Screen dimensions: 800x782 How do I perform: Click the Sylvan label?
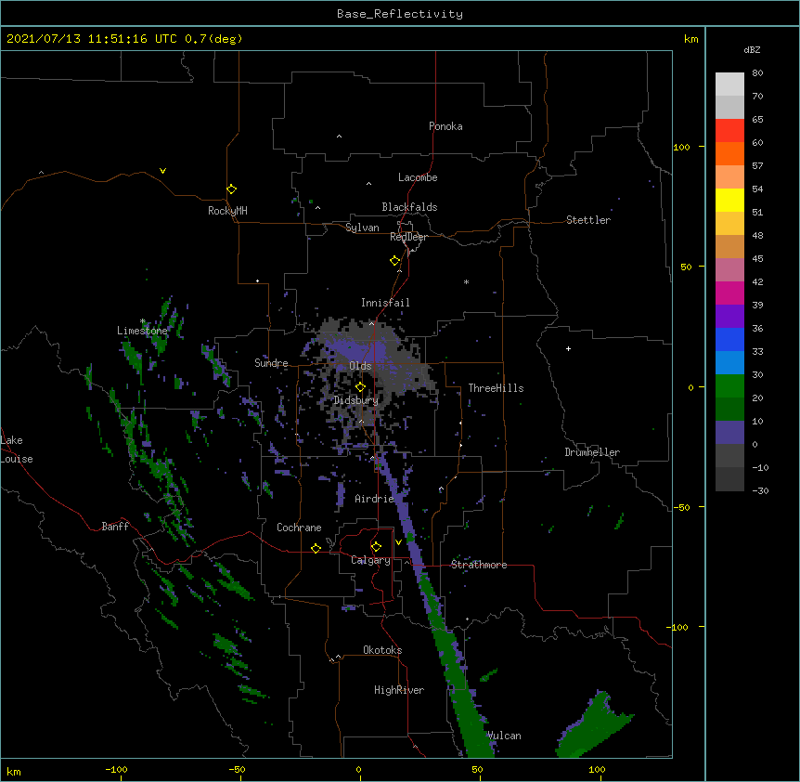click(x=362, y=228)
